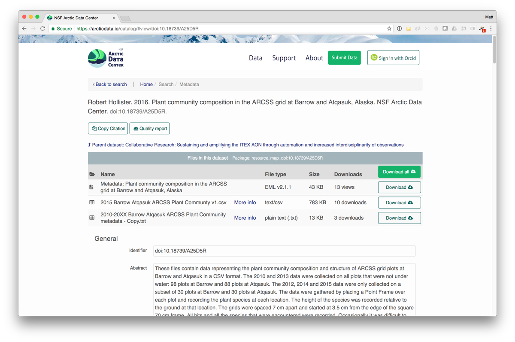Click Download all for the dataset files
Image resolution: width=515 pixels, height=342 pixels.
399,171
